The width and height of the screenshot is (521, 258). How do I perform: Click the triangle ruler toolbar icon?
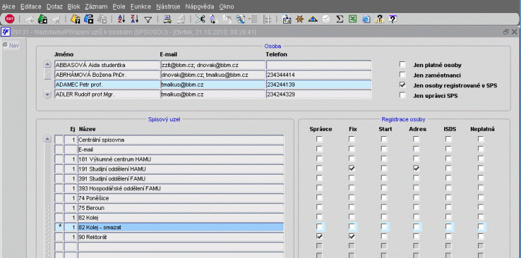tap(313, 20)
